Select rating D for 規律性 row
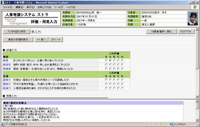This screenshot has width=200, height=127. click(122, 65)
